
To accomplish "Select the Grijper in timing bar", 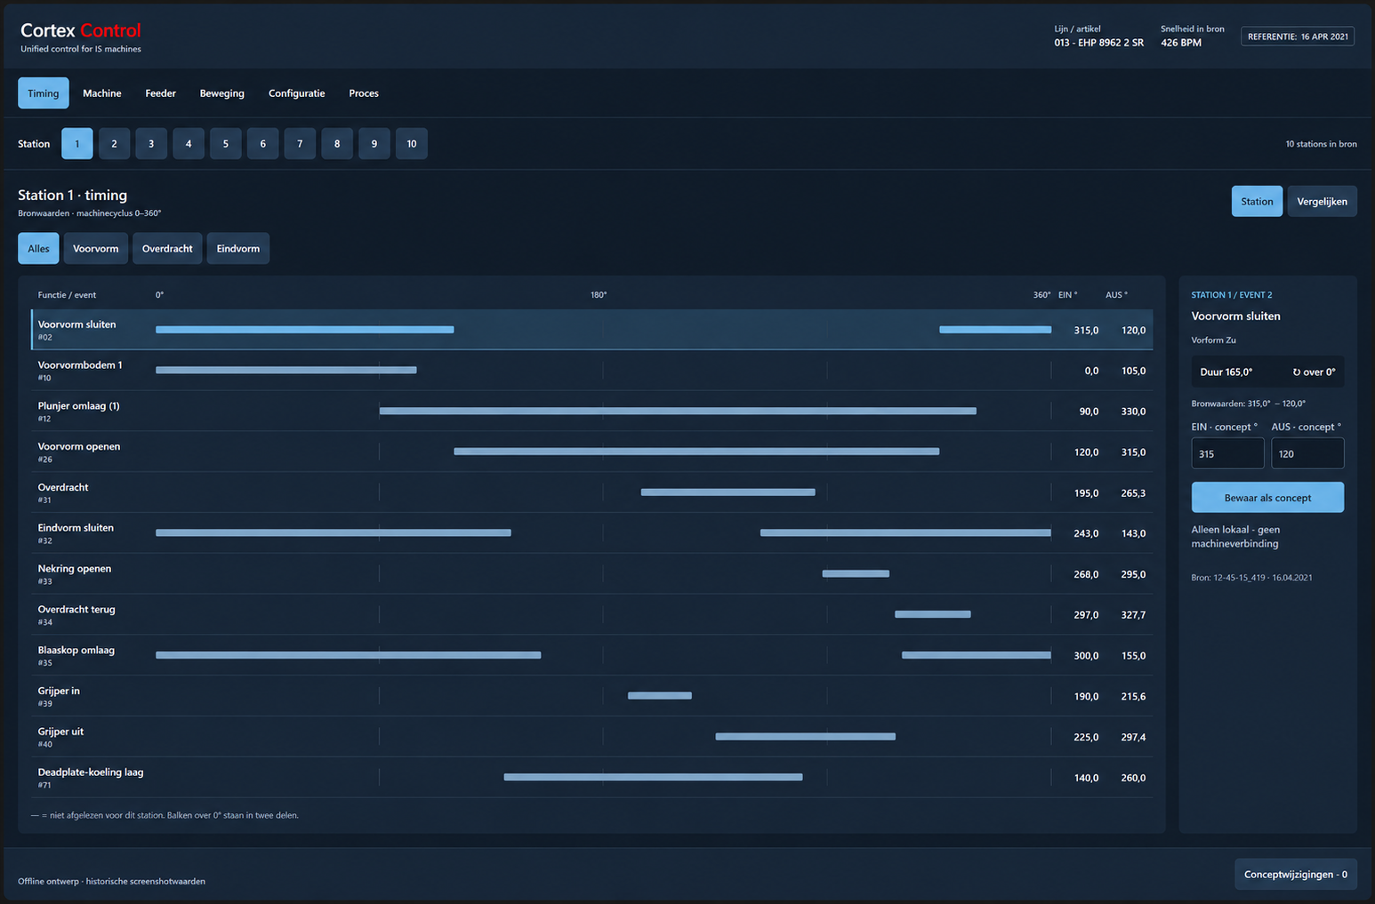I will click(x=660, y=696).
